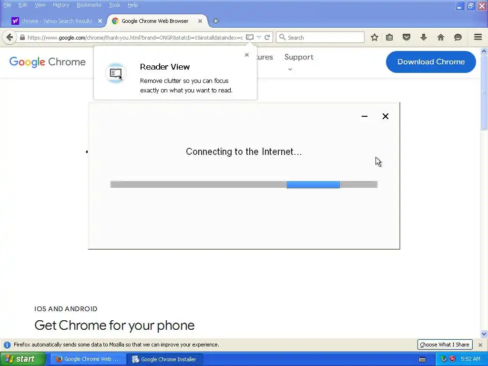This screenshot has width=488, height=366.
Task: Click the network connection tray icon
Action: click(x=444, y=359)
